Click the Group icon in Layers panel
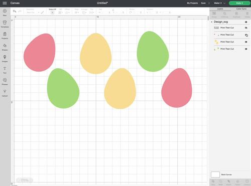The width and height of the screenshot is (251, 186). (214, 14)
